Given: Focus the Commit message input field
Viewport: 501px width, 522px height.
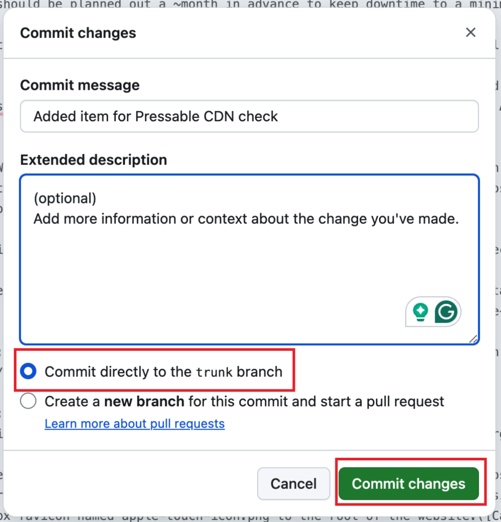Looking at the screenshot, I should pos(249,116).
